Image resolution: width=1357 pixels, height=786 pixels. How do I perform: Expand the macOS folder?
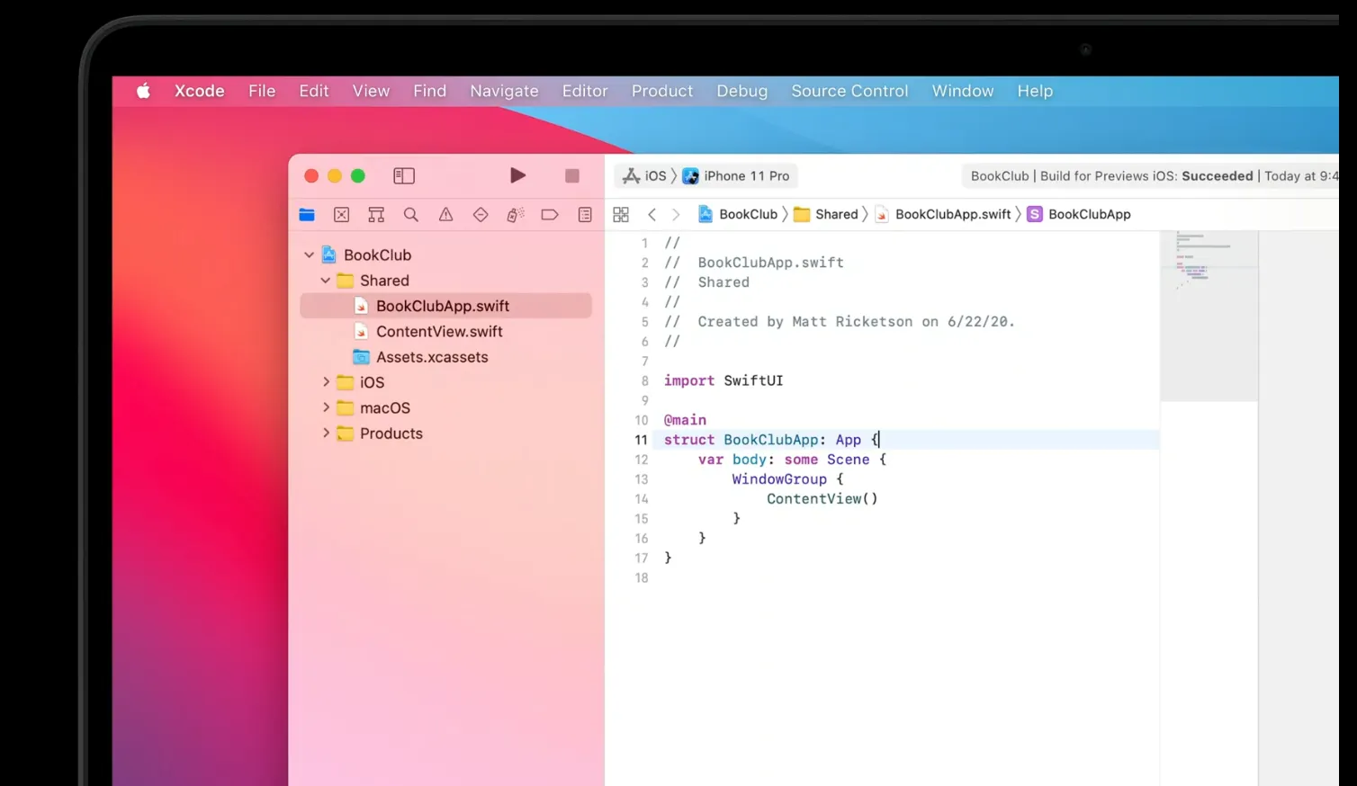pyautogui.click(x=326, y=408)
